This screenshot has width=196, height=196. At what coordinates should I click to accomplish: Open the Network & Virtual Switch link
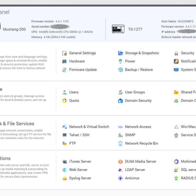pos(89,127)
